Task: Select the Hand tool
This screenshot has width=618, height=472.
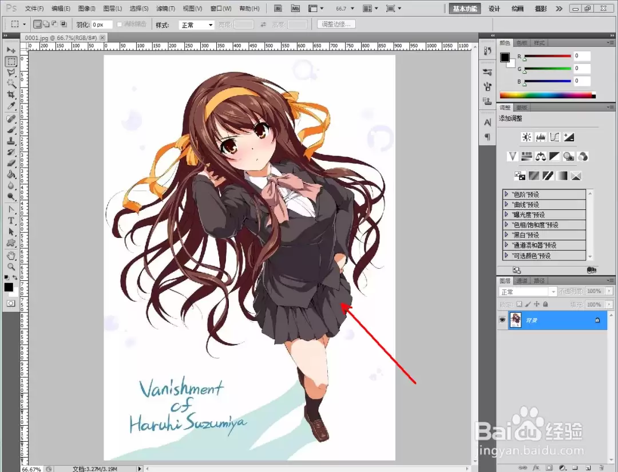Action: [11, 256]
